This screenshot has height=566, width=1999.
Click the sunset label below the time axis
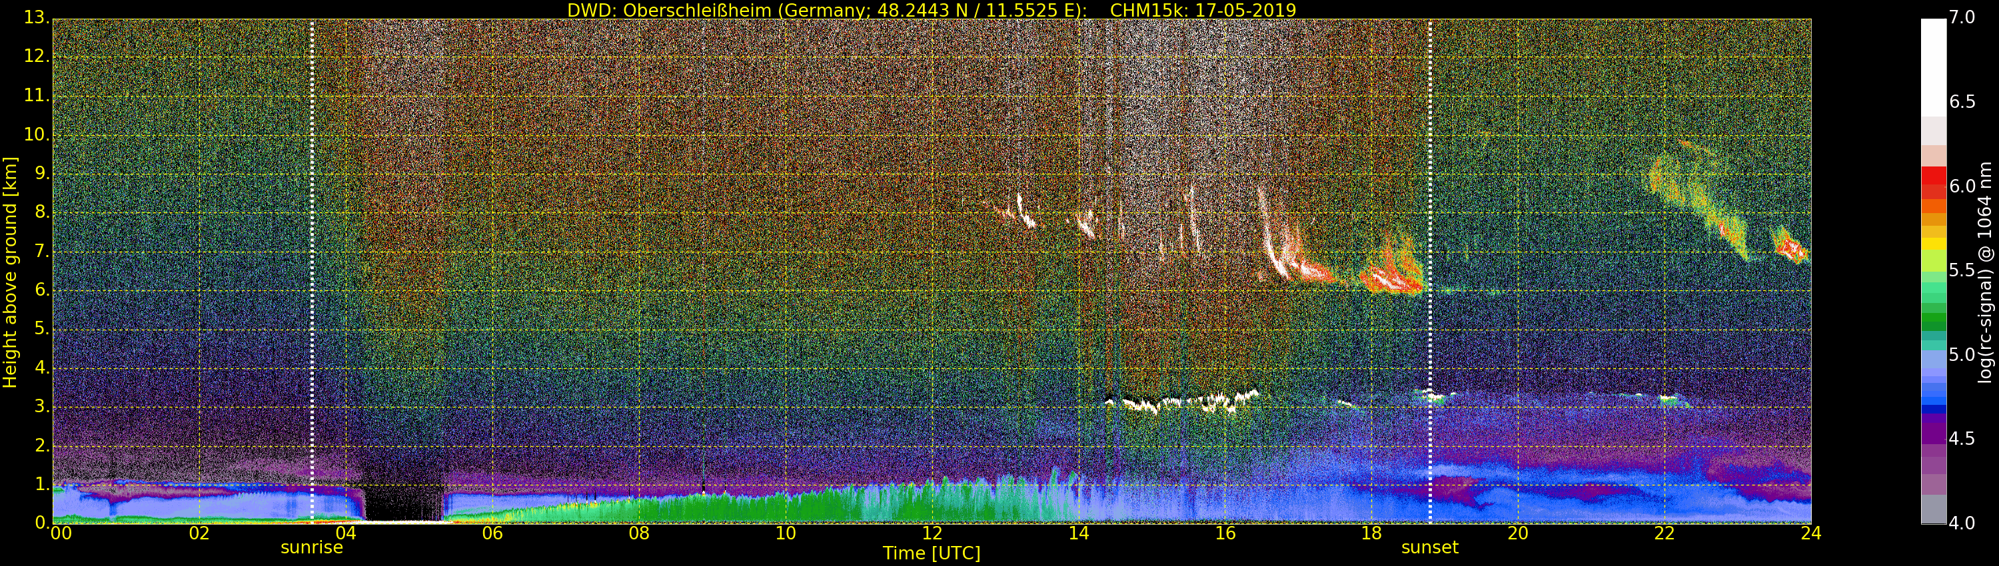[x=1429, y=547]
